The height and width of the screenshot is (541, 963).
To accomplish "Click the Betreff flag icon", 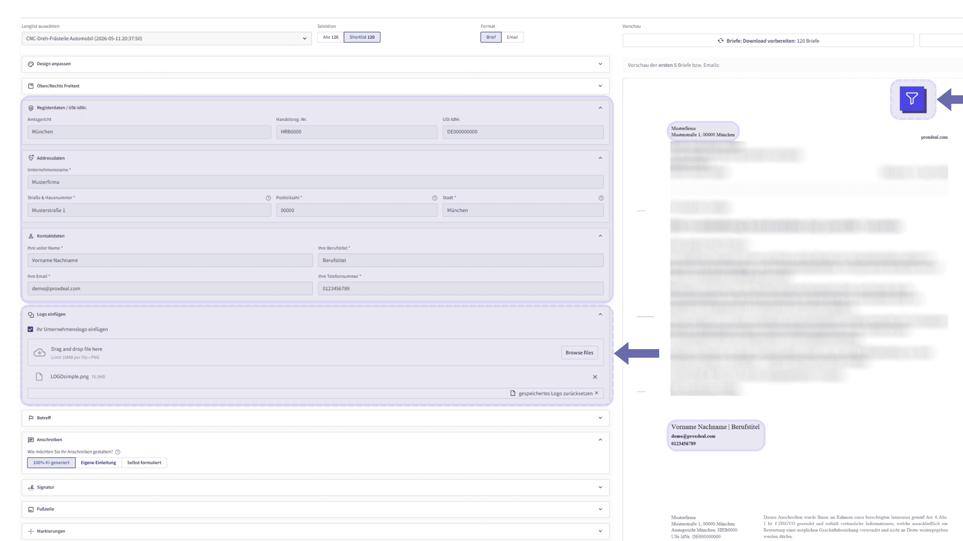I will tap(31, 418).
